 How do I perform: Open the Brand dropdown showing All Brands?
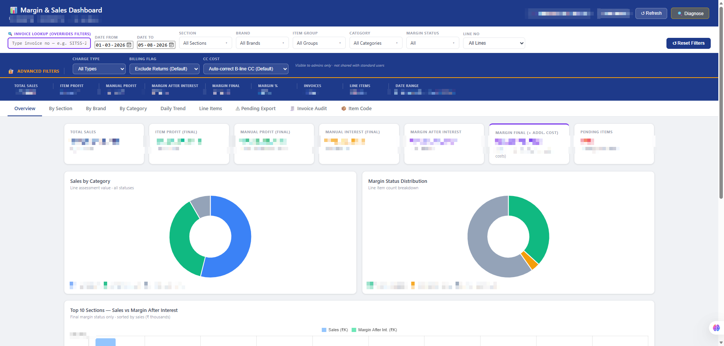pos(262,43)
